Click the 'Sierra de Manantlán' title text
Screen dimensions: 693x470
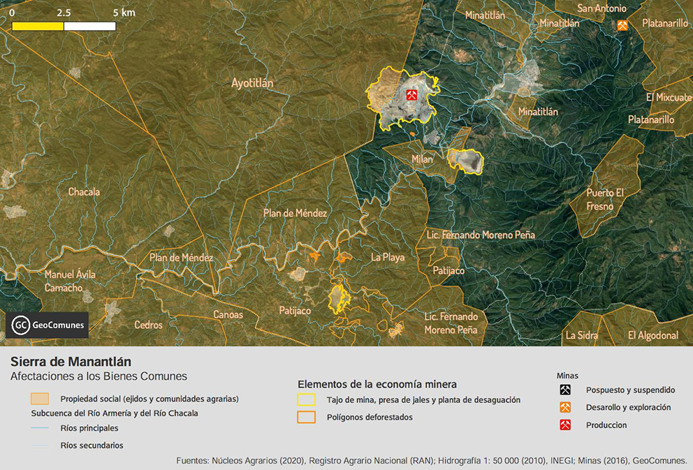71,362
